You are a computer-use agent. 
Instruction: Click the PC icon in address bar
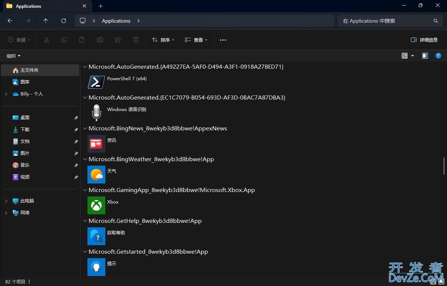pos(83,21)
